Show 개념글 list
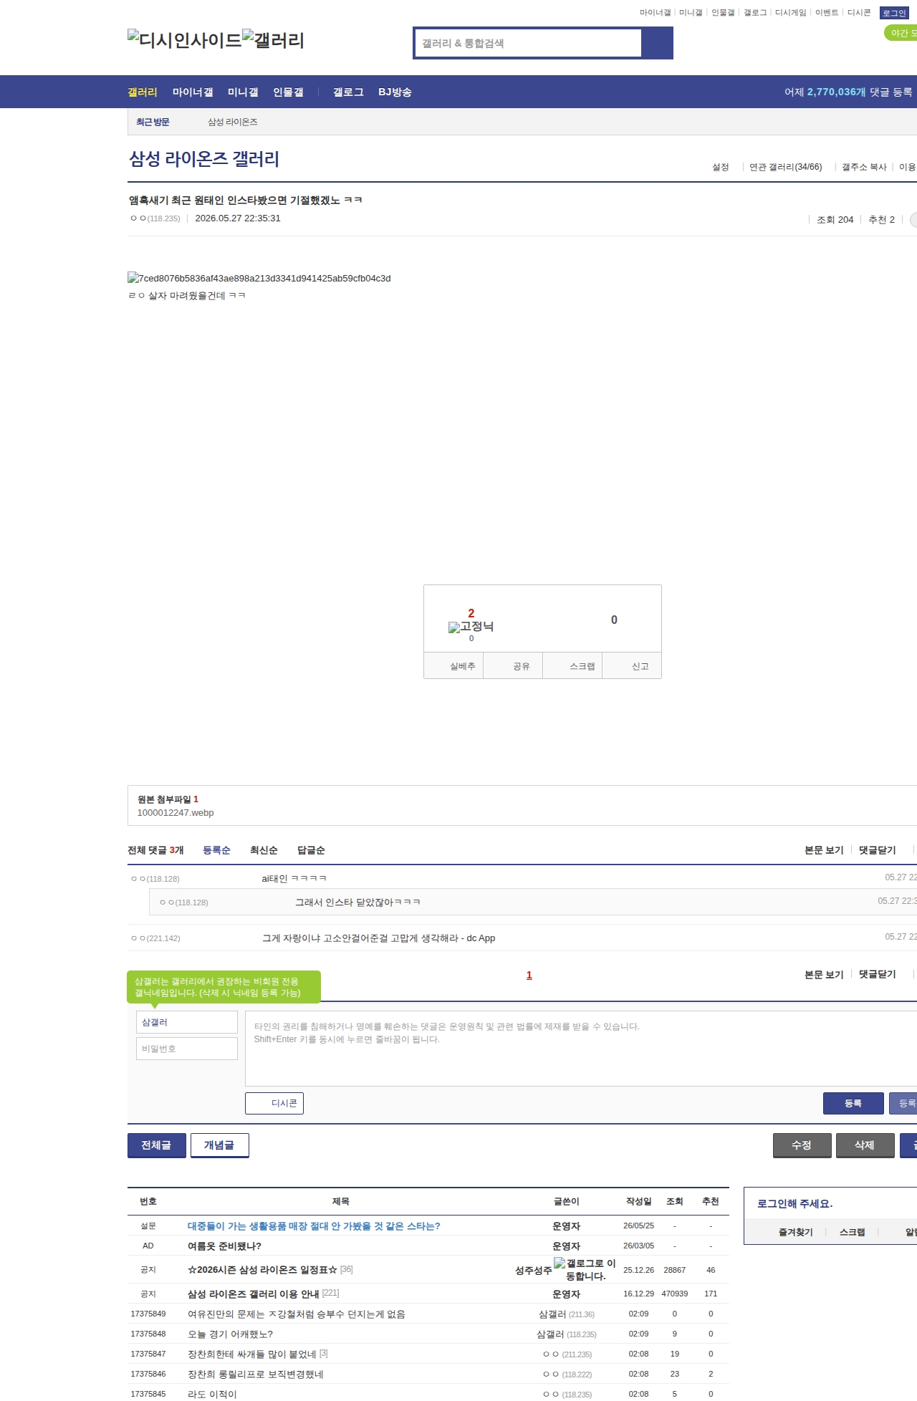This screenshot has height=1401, width=917. (x=220, y=1145)
